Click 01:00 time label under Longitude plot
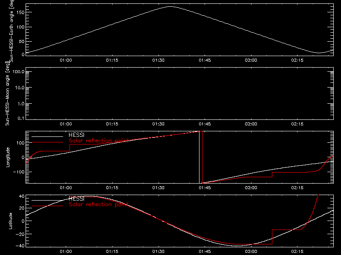This screenshot has width=341, height=255. coord(66,187)
